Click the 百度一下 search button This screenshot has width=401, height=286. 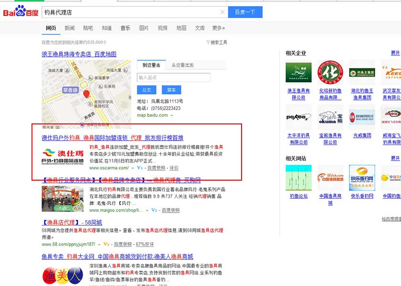tap(245, 12)
